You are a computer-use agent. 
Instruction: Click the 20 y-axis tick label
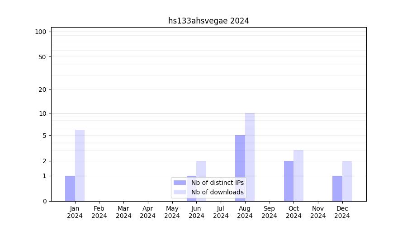point(43,89)
